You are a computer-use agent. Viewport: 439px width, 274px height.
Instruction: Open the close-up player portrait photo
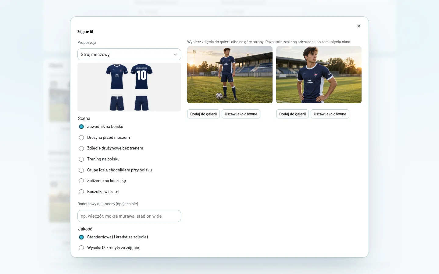click(319, 75)
